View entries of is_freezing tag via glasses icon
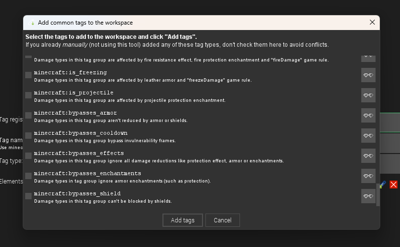The height and width of the screenshot is (247, 400). [x=368, y=75]
